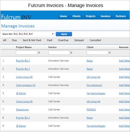Open client FWSBU2 link
The image size is (130, 132).
[91, 110]
